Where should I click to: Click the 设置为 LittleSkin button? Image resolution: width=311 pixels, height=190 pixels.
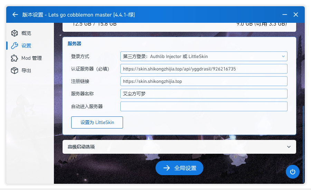pos(97,122)
